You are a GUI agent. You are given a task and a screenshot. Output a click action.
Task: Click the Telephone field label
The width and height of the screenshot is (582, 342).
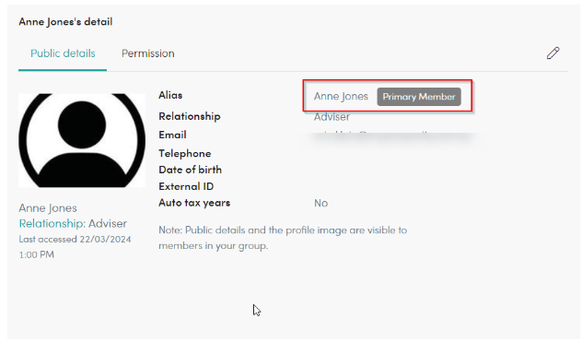click(184, 153)
